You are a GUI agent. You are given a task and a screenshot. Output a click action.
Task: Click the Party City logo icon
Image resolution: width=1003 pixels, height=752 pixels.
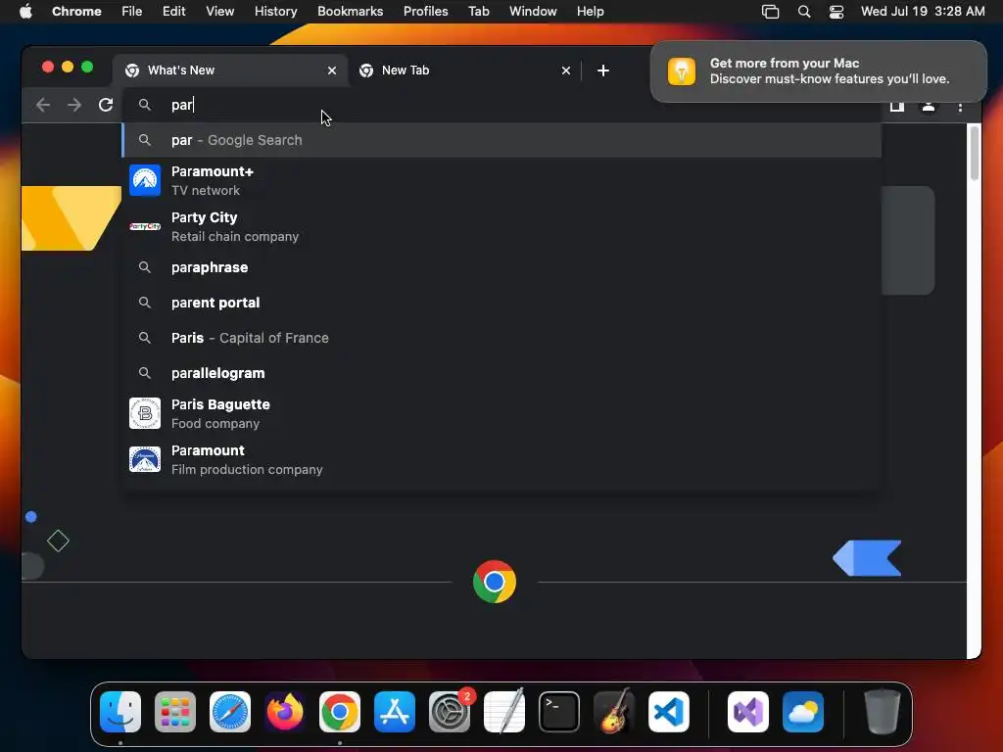pyautogui.click(x=145, y=226)
